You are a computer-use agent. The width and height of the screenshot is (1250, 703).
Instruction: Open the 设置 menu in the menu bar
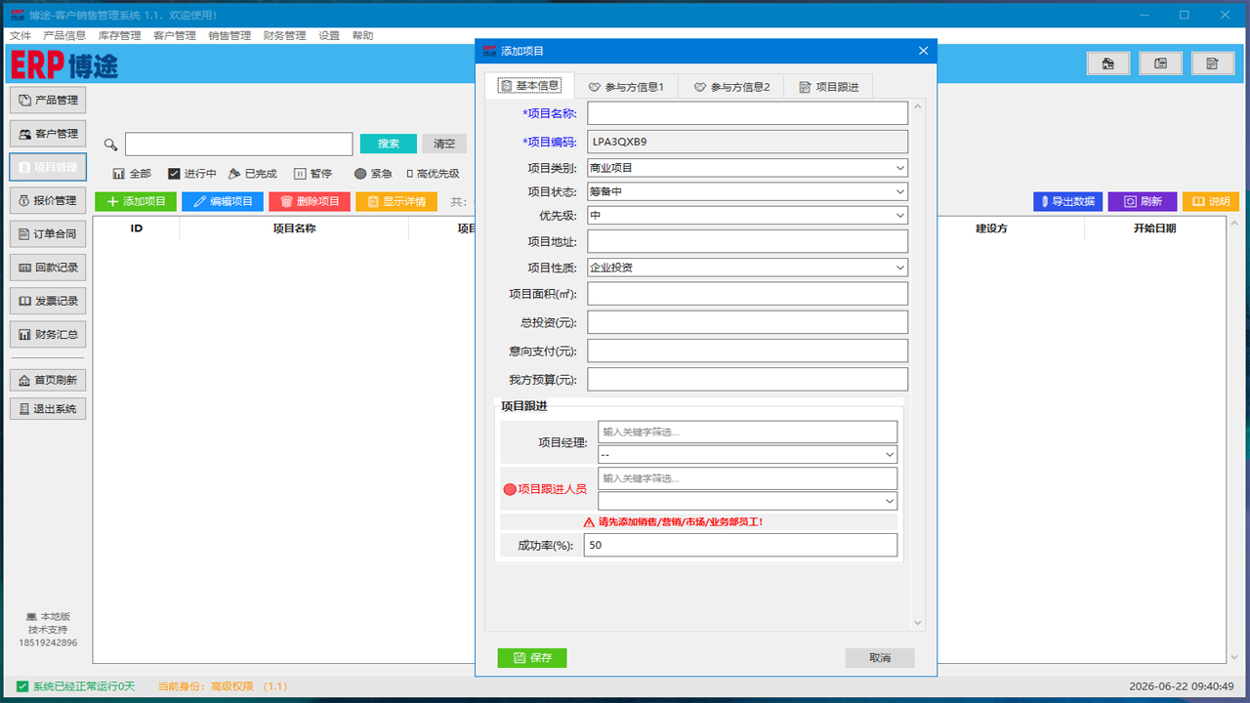tap(329, 35)
